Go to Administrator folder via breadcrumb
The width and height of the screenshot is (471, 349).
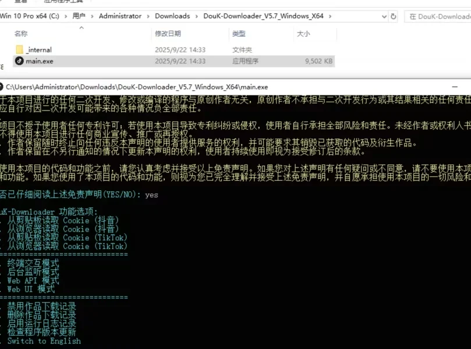click(x=120, y=16)
